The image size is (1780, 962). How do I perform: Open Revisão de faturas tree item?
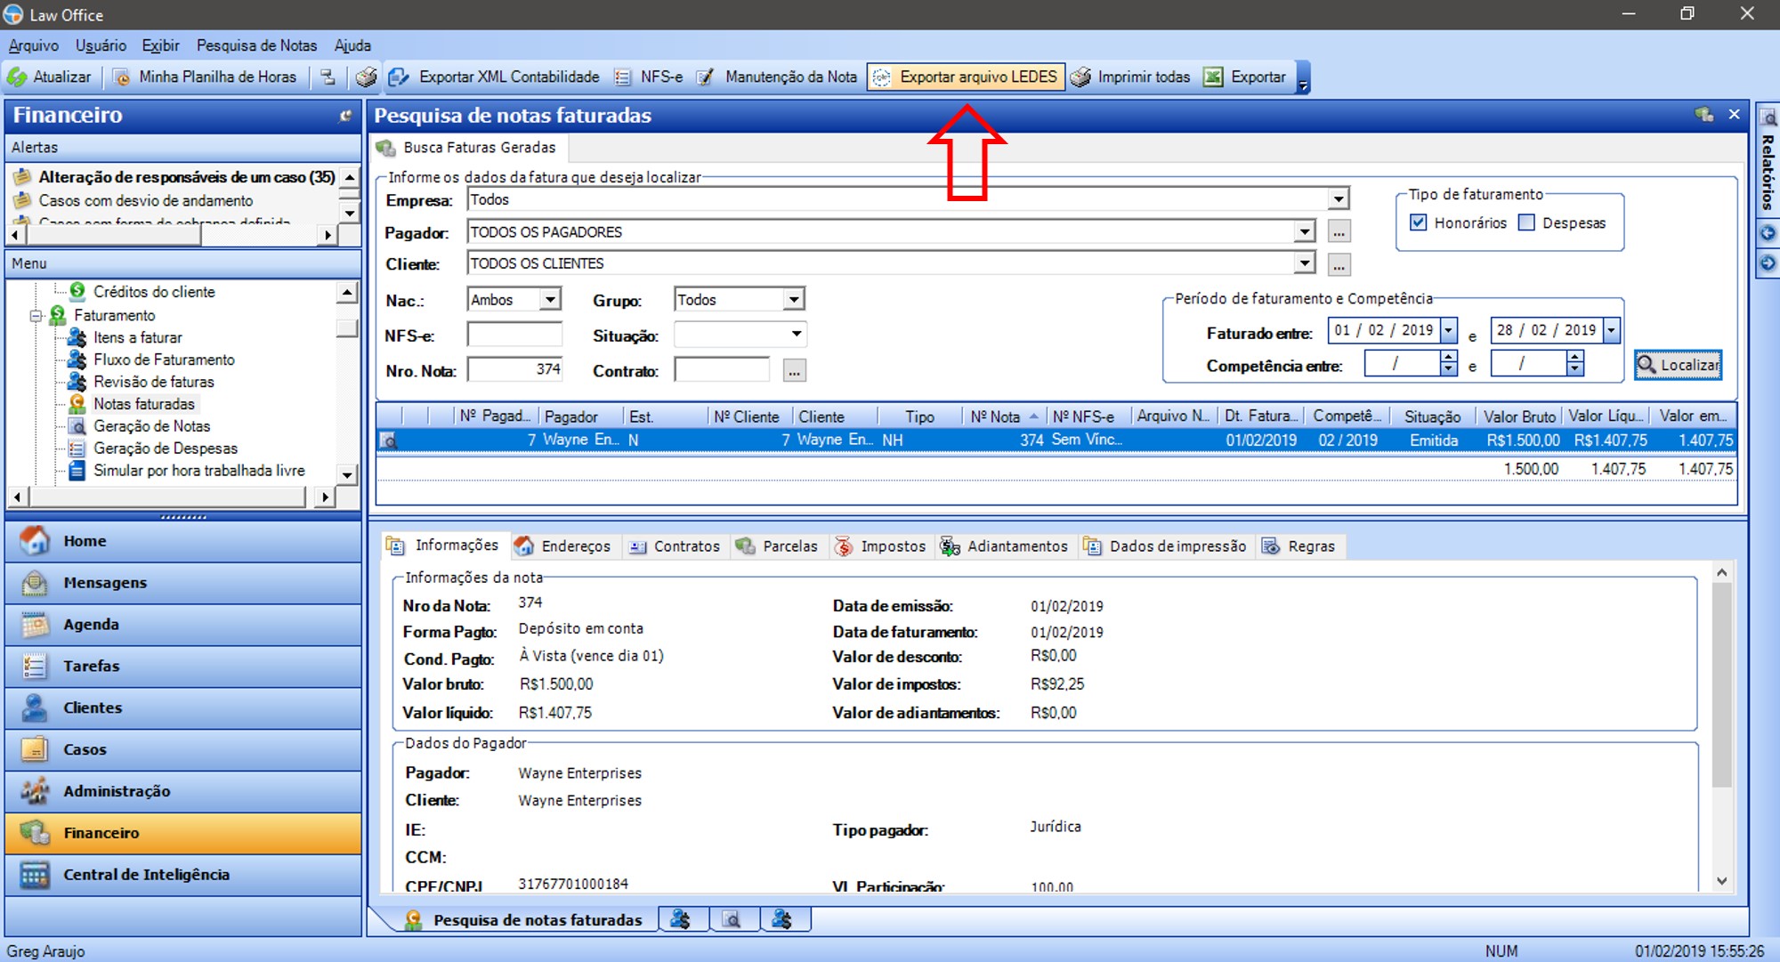click(153, 382)
